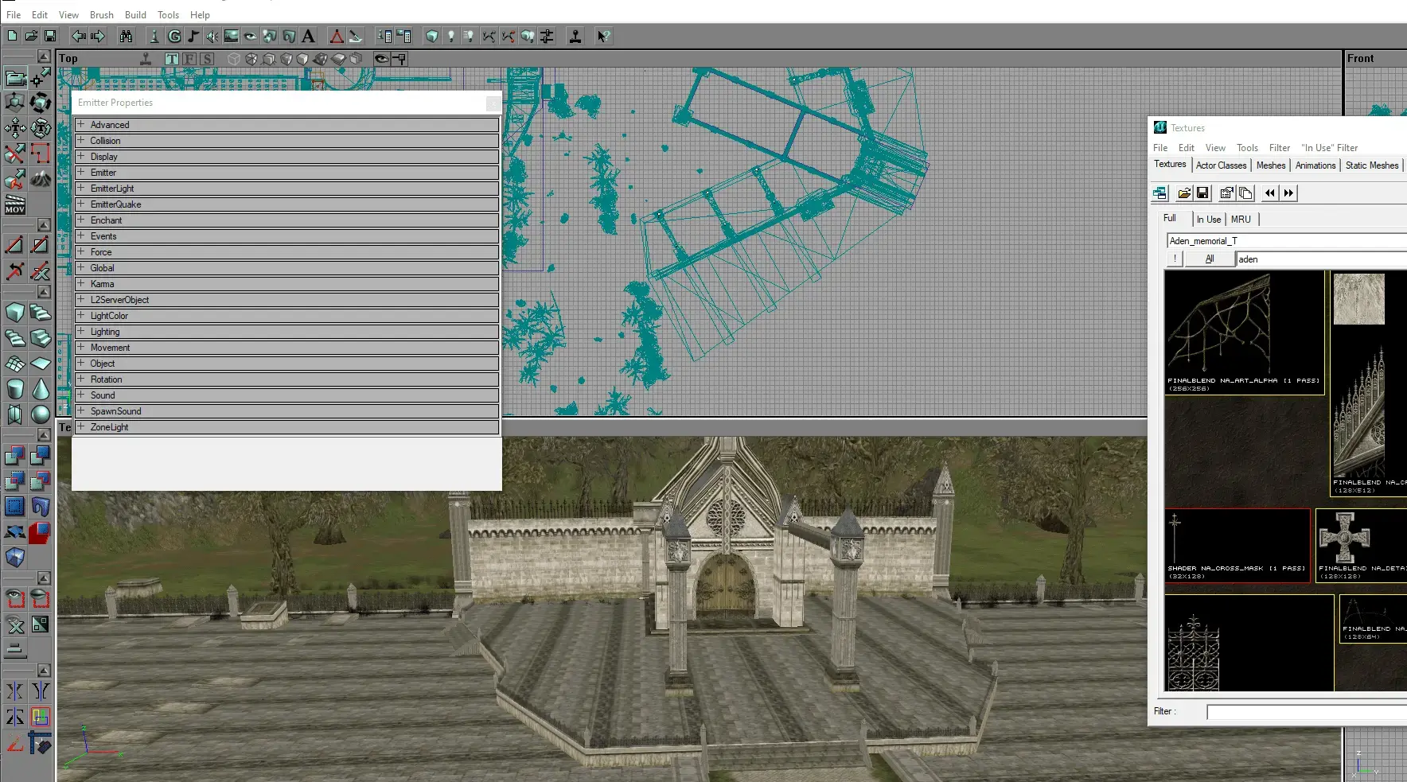Click the Add Volume red cube icon
Viewport: 1407px width, 782px height.
tap(41, 532)
